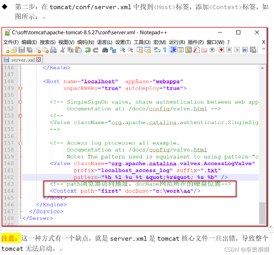Image resolution: width=274 pixels, height=255 pixels.
Task: Open the 设置(T) menu
Action: click(x=123, y=42)
